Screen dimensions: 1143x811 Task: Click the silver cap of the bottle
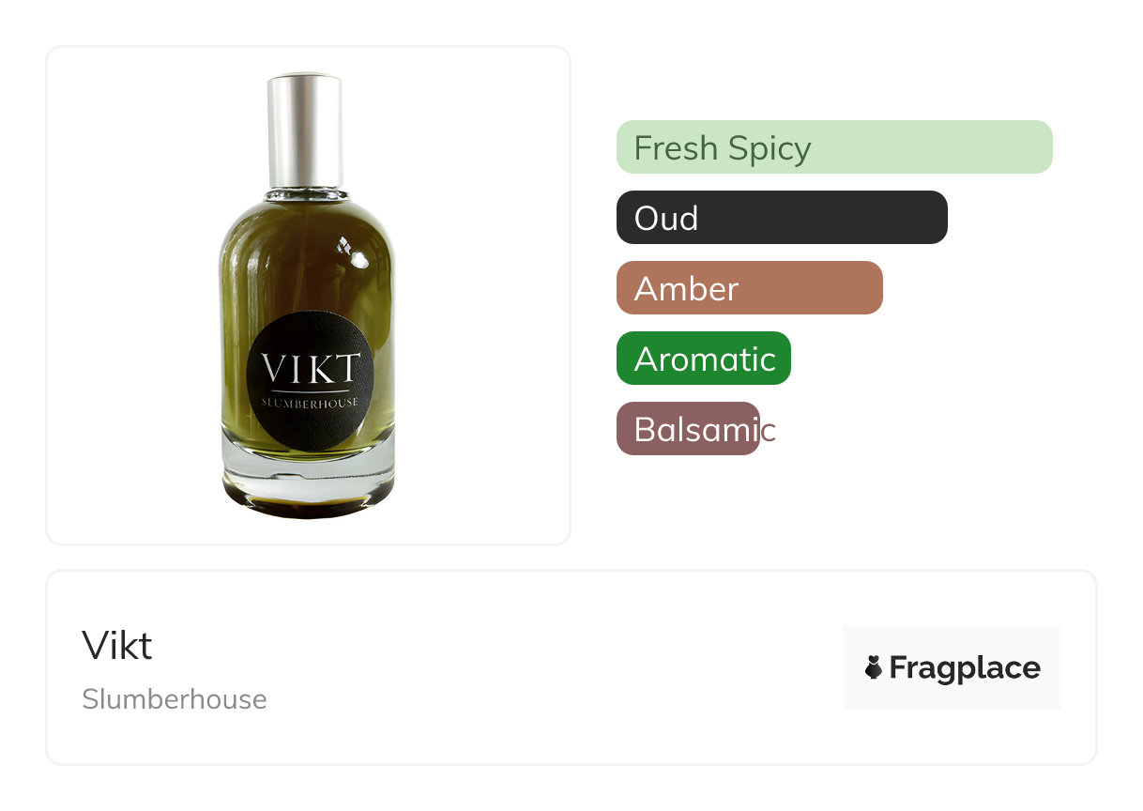(x=305, y=131)
